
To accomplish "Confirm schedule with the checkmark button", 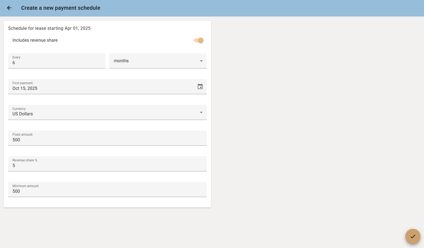I will (x=413, y=236).
